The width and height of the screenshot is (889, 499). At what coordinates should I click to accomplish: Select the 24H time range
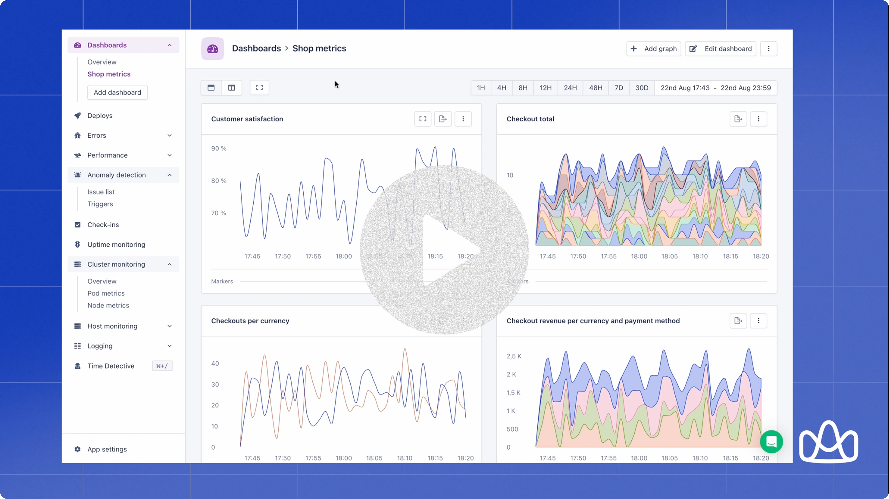(x=570, y=88)
